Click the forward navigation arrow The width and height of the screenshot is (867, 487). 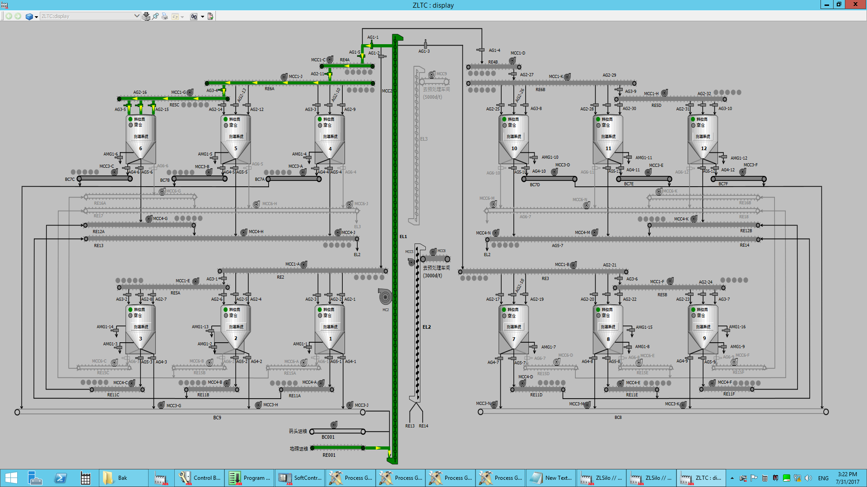pyautogui.click(x=18, y=16)
